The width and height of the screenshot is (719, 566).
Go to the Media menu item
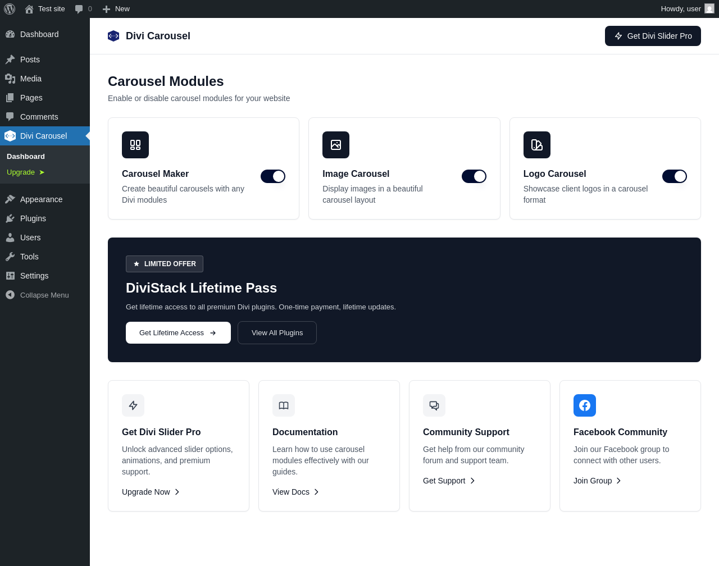[45, 79]
